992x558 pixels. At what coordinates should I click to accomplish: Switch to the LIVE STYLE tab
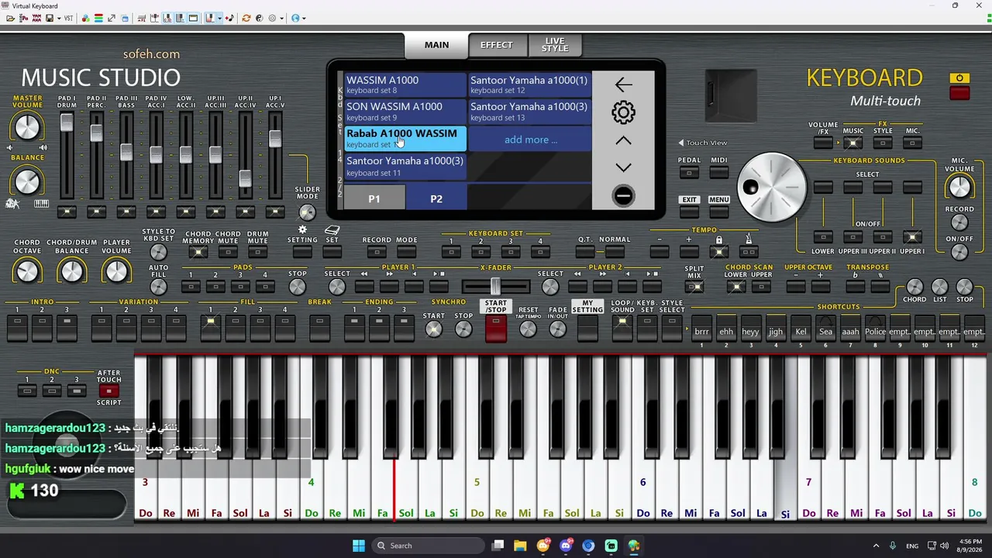tap(555, 45)
